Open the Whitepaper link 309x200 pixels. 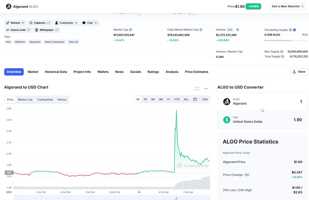47,30
